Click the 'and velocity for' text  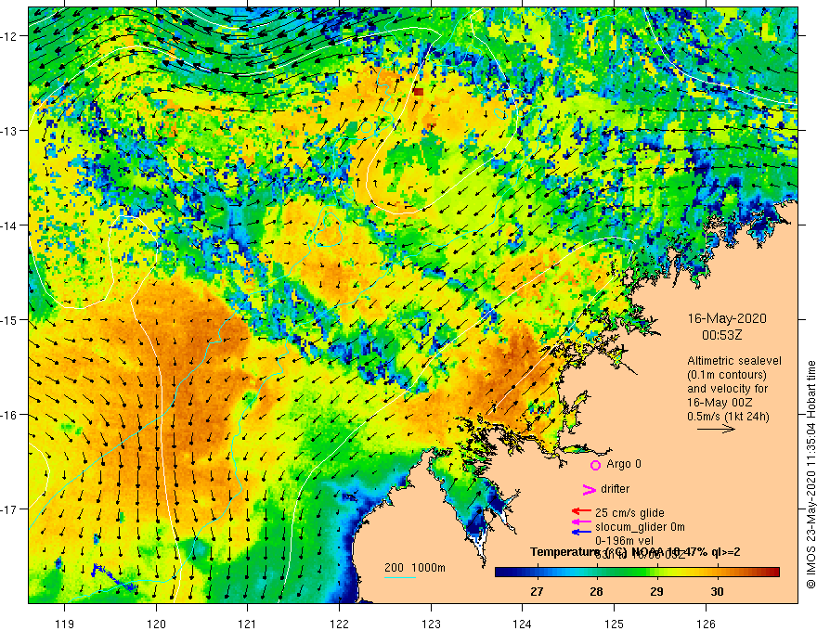pyautogui.click(x=727, y=389)
